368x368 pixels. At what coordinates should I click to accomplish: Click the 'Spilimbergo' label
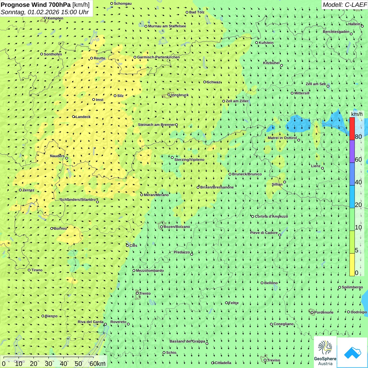pos(352,287)
